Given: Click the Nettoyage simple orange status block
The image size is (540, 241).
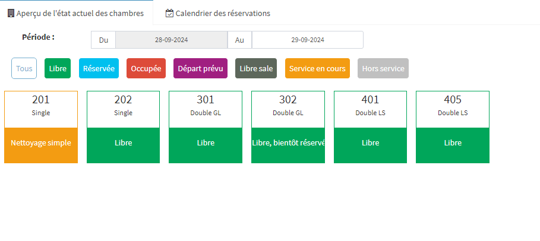Looking at the screenshot, I should click(41, 143).
